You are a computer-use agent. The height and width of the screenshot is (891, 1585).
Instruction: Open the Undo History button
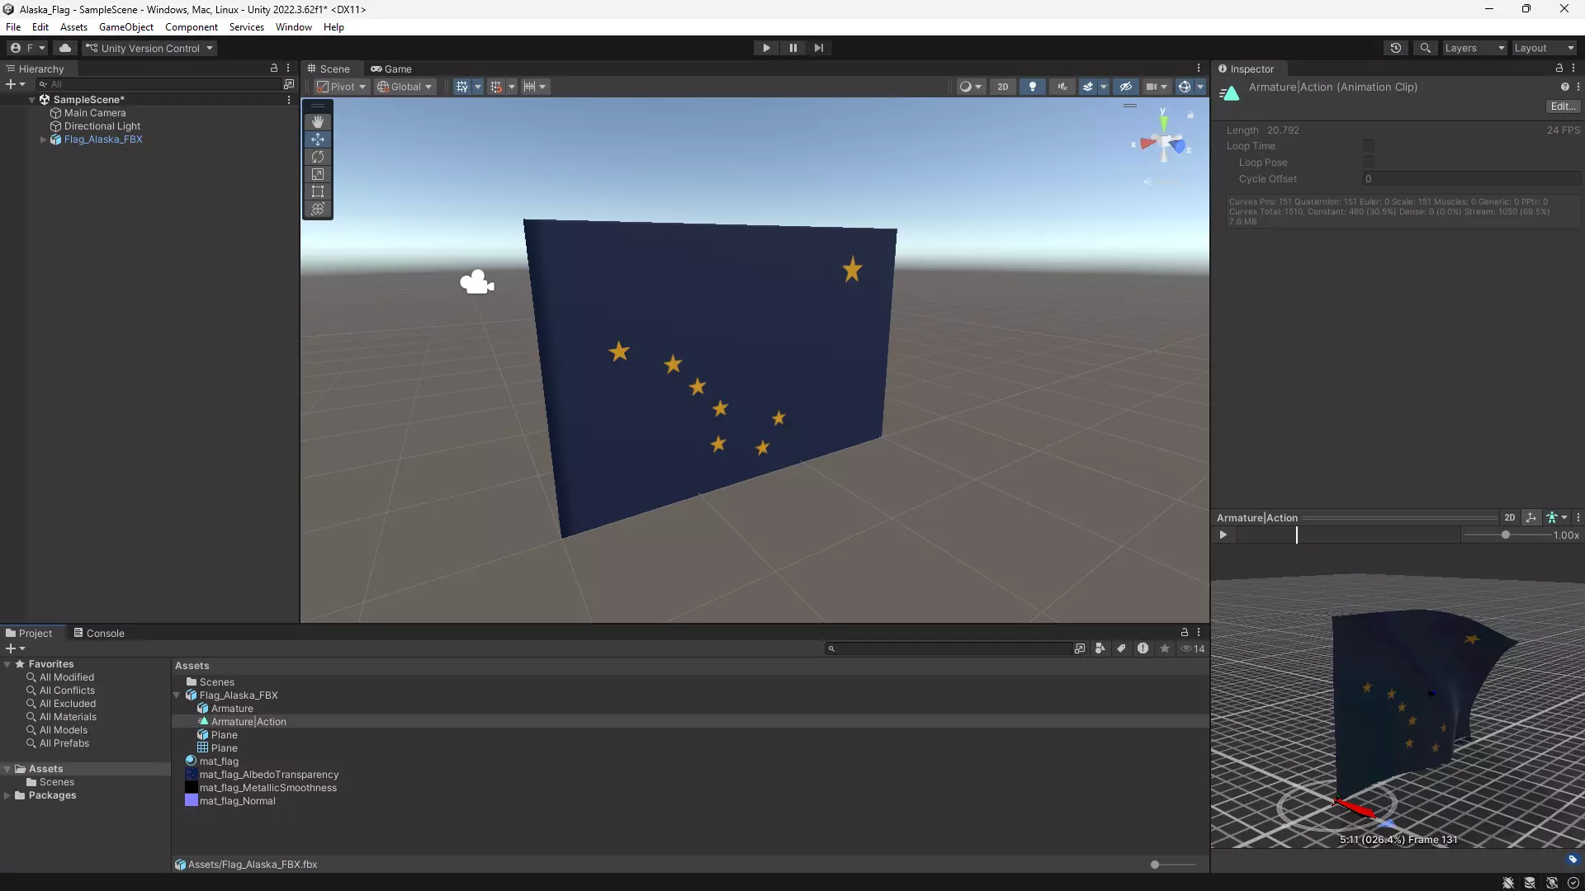pyautogui.click(x=1396, y=48)
